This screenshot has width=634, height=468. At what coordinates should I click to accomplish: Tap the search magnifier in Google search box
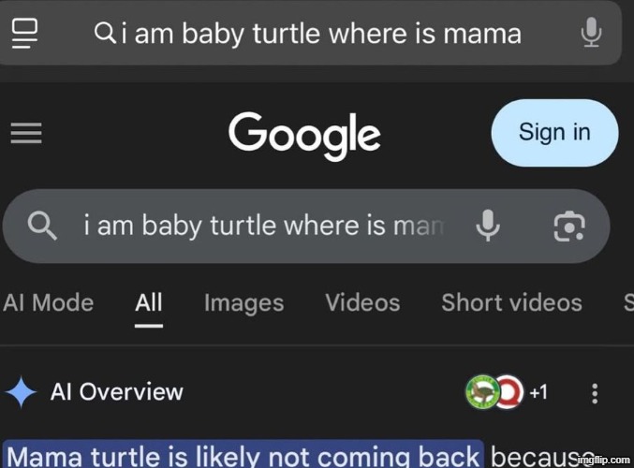[x=42, y=226]
